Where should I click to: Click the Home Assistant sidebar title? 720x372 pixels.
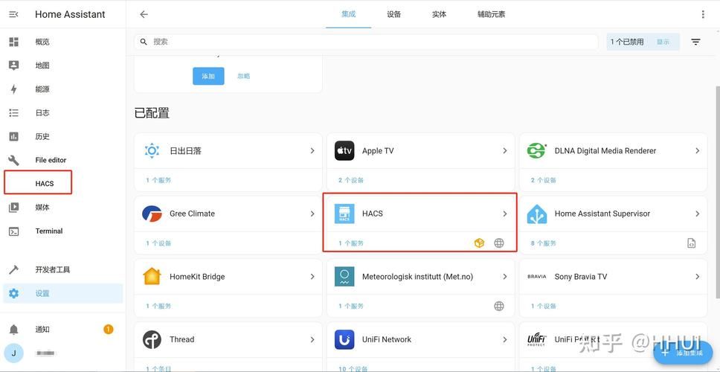[x=70, y=14]
